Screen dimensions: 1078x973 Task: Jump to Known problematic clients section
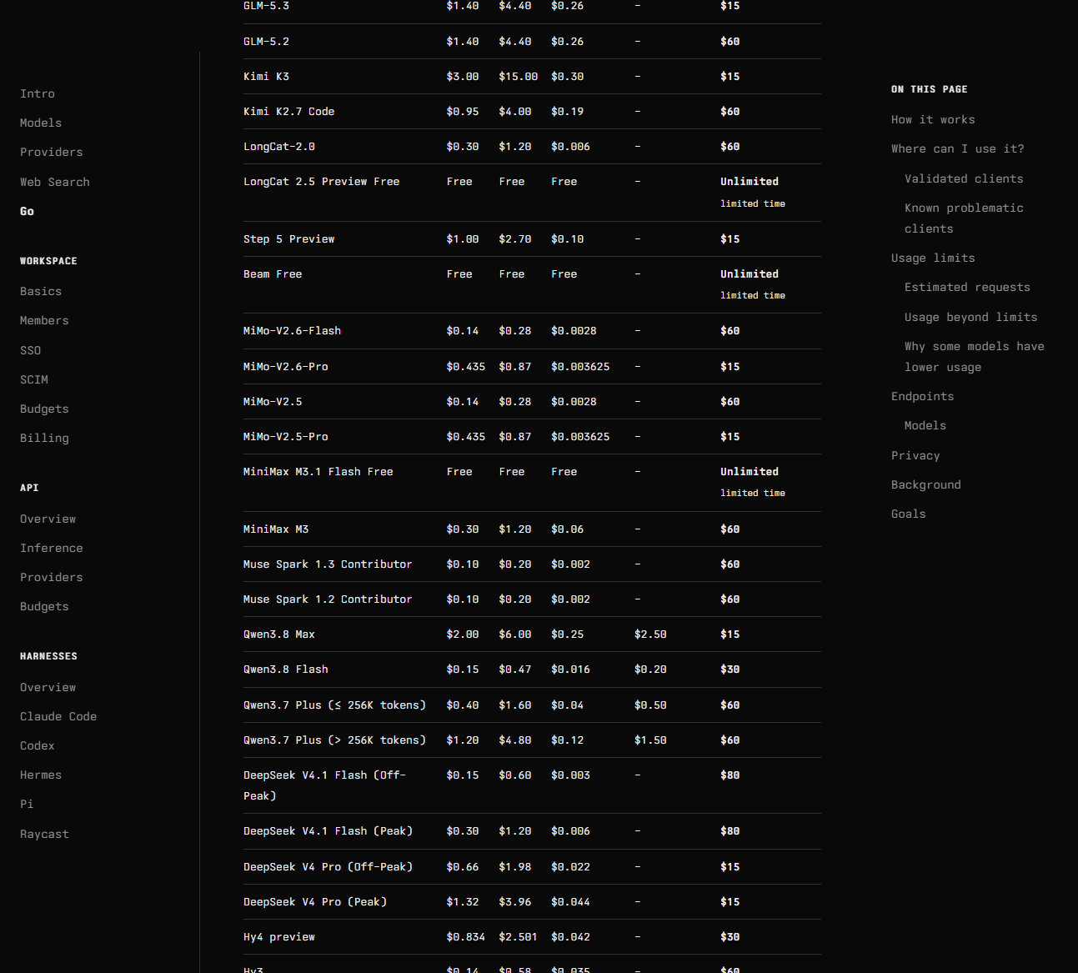pos(964,218)
